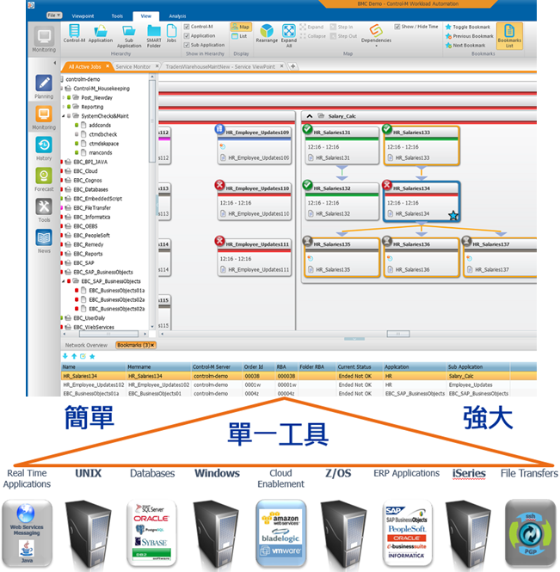Image resolution: width=560 pixels, height=572 pixels.
Task: Go to Previous Bookmark
Action: point(469,36)
